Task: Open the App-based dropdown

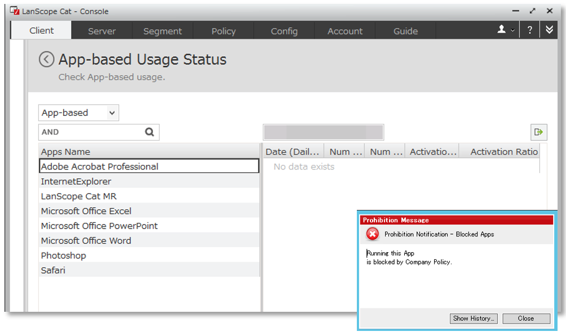Action: (78, 113)
